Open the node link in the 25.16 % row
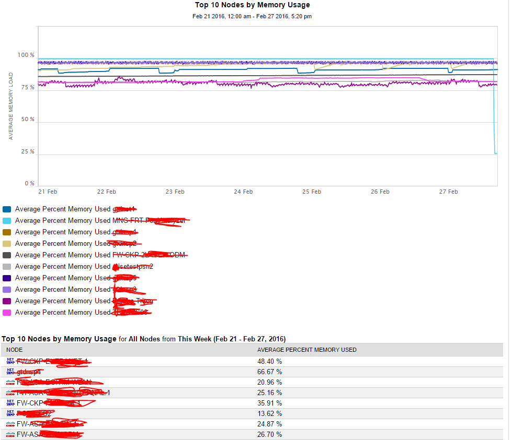 [x=63, y=393]
